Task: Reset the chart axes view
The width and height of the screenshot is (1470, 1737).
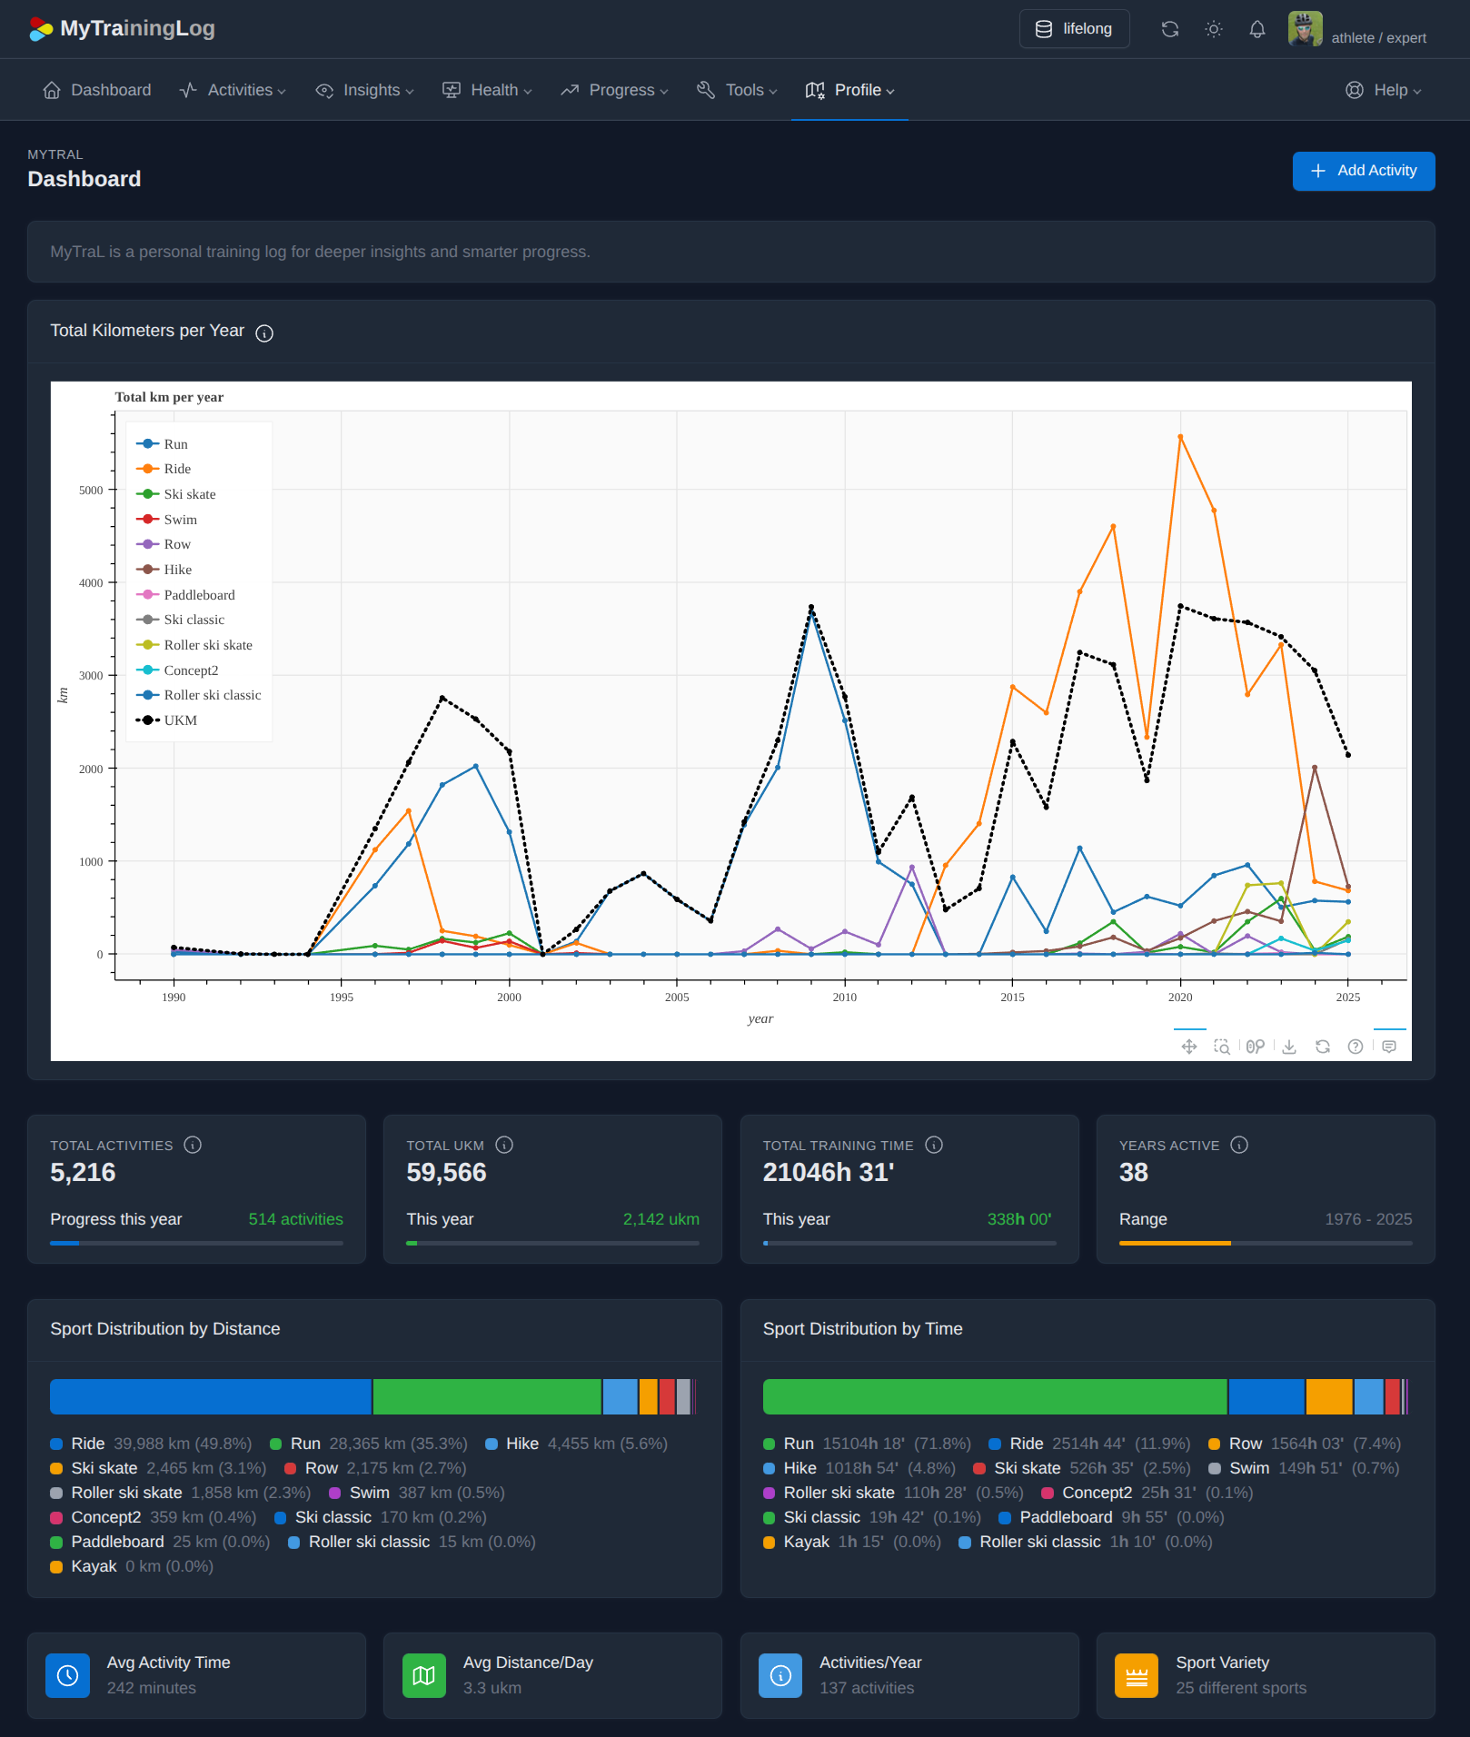Action: pyautogui.click(x=1322, y=1047)
